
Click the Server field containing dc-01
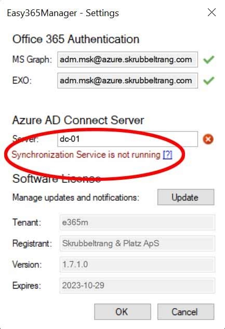[x=127, y=139]
